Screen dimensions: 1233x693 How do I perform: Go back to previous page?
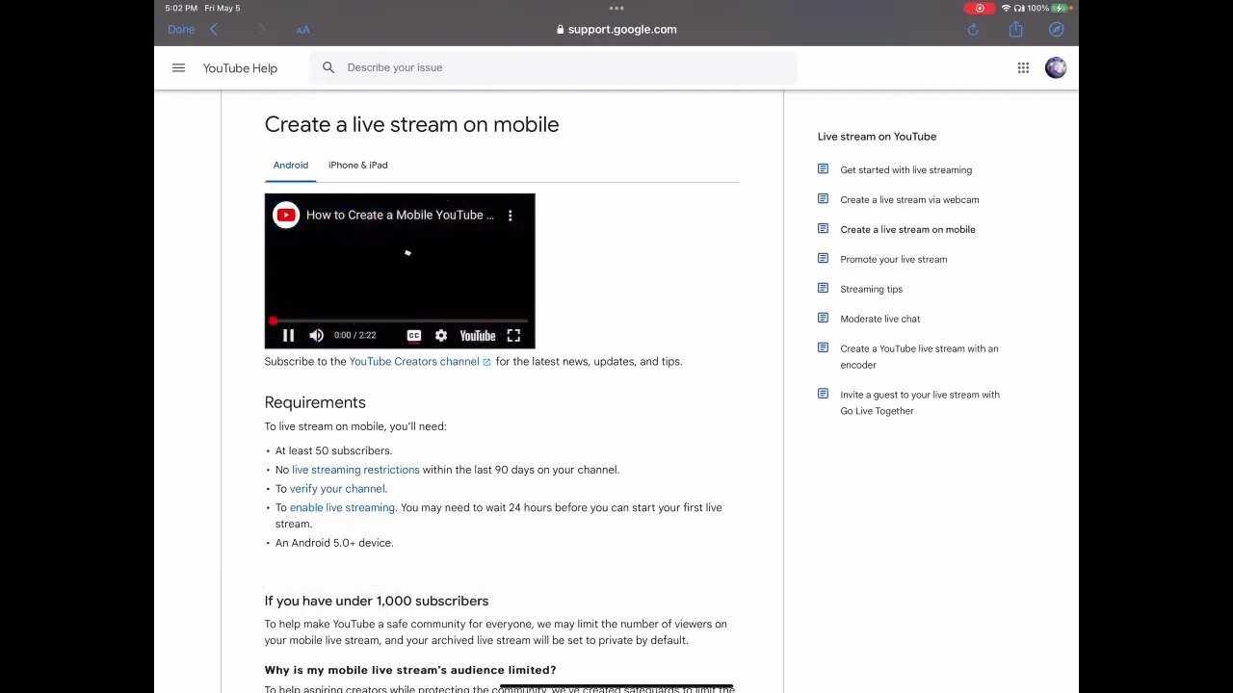click(214, 30)
